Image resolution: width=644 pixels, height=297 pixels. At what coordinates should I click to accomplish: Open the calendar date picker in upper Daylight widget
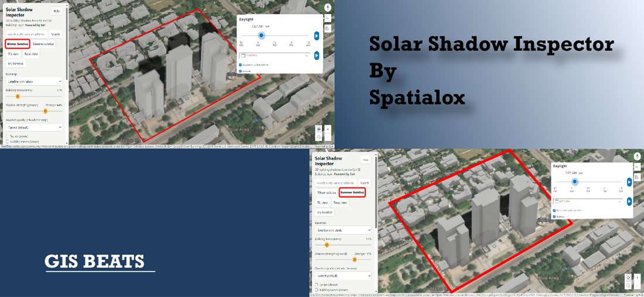tap(275, 55)
